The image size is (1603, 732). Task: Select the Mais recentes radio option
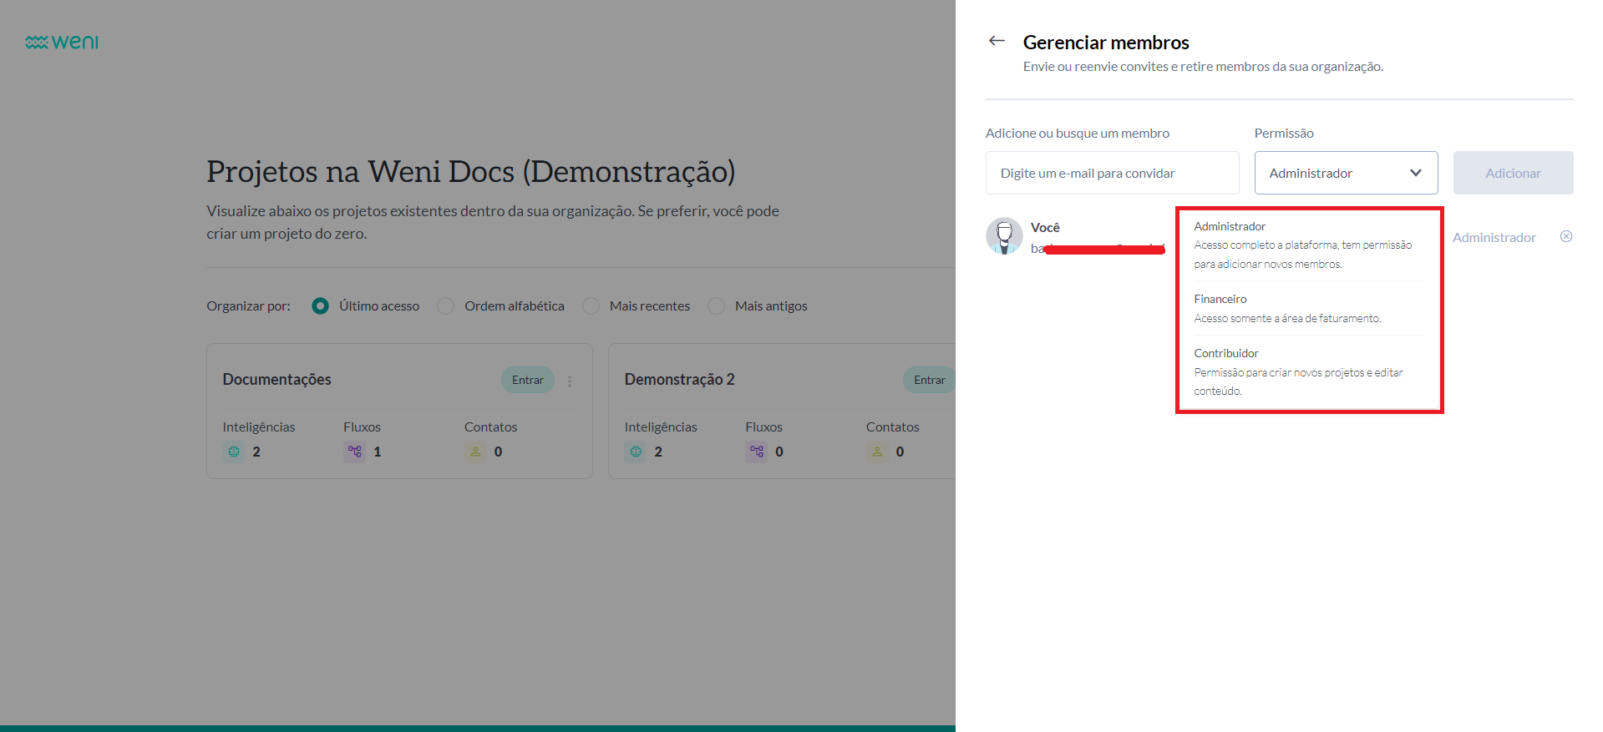click(591, 306)
